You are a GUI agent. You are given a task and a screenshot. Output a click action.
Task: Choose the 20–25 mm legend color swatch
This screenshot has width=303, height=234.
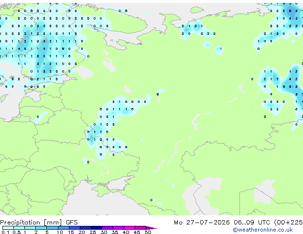click(85, 228)
